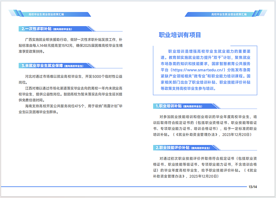Click the blue-bordered intro text box

tap(204, 70)
